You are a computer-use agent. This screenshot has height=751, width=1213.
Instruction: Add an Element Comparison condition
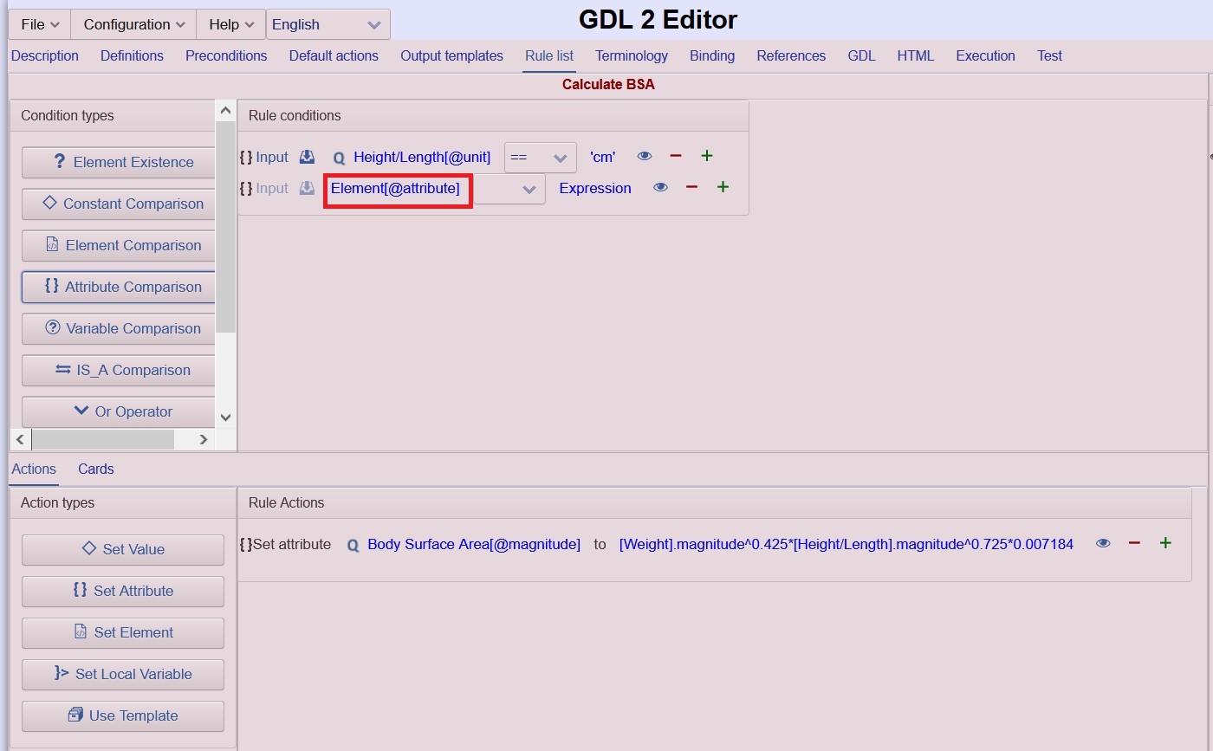(x=119, y=245)
